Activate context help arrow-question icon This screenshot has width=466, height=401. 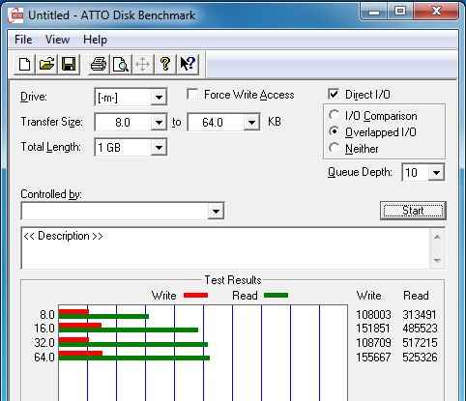188,64
